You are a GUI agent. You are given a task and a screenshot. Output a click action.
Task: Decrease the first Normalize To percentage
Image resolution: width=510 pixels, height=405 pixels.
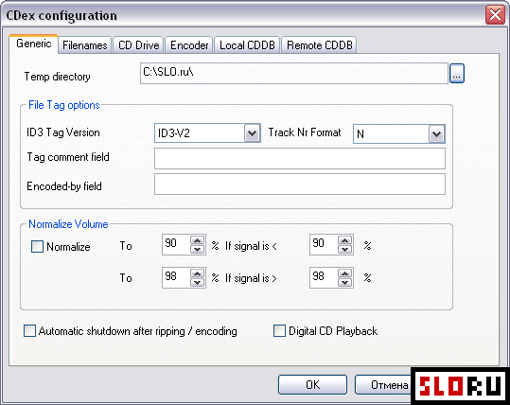click(x=197, y=249)
